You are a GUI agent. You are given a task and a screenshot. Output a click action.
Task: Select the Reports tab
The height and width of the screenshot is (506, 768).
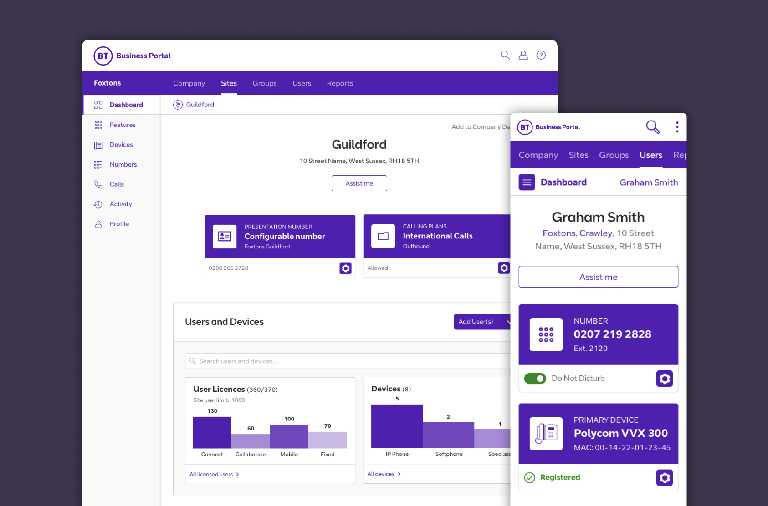click(339, 83)
